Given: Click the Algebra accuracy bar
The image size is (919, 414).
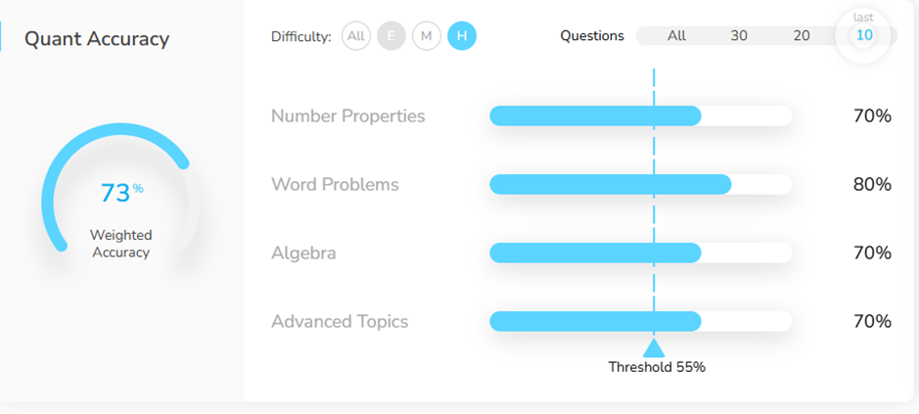Looking at the screenshot, I should point(640,253).
